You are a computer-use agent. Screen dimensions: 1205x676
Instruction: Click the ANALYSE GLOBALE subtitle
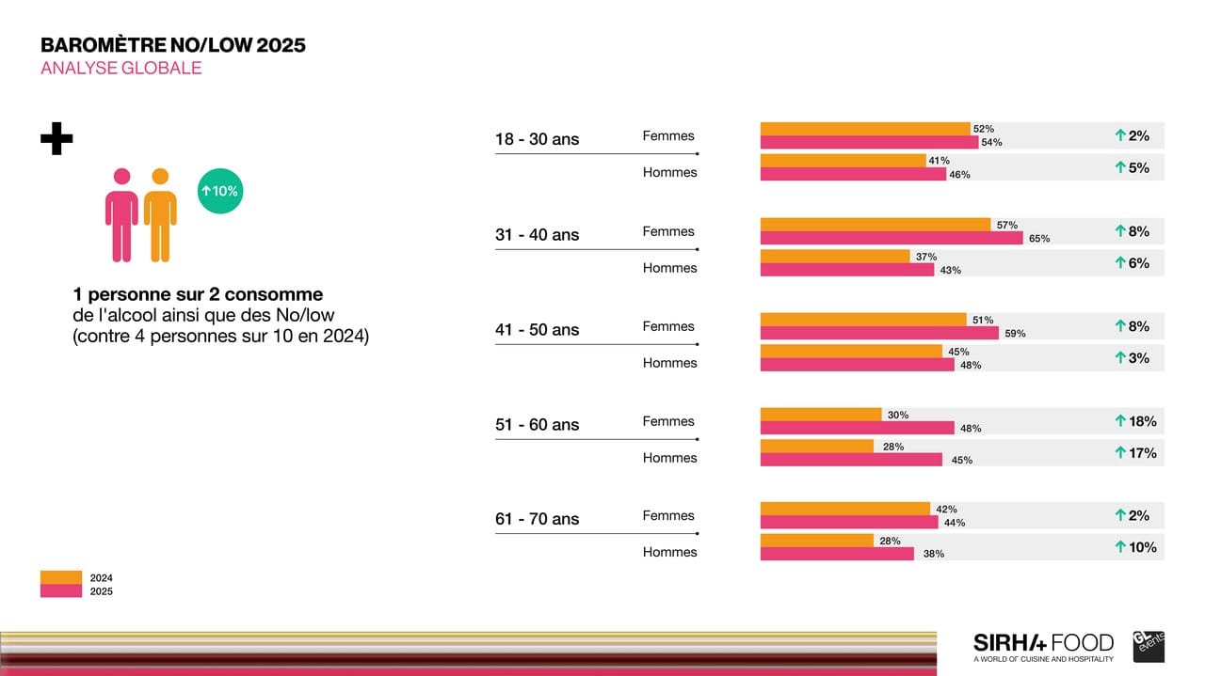[x=121, y=69]
